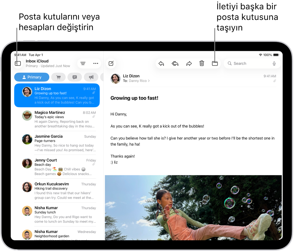Image resolution: width=294 pixels, height=251 pixels.
Task: Move the email to a folder
Action: pos(215,63)
